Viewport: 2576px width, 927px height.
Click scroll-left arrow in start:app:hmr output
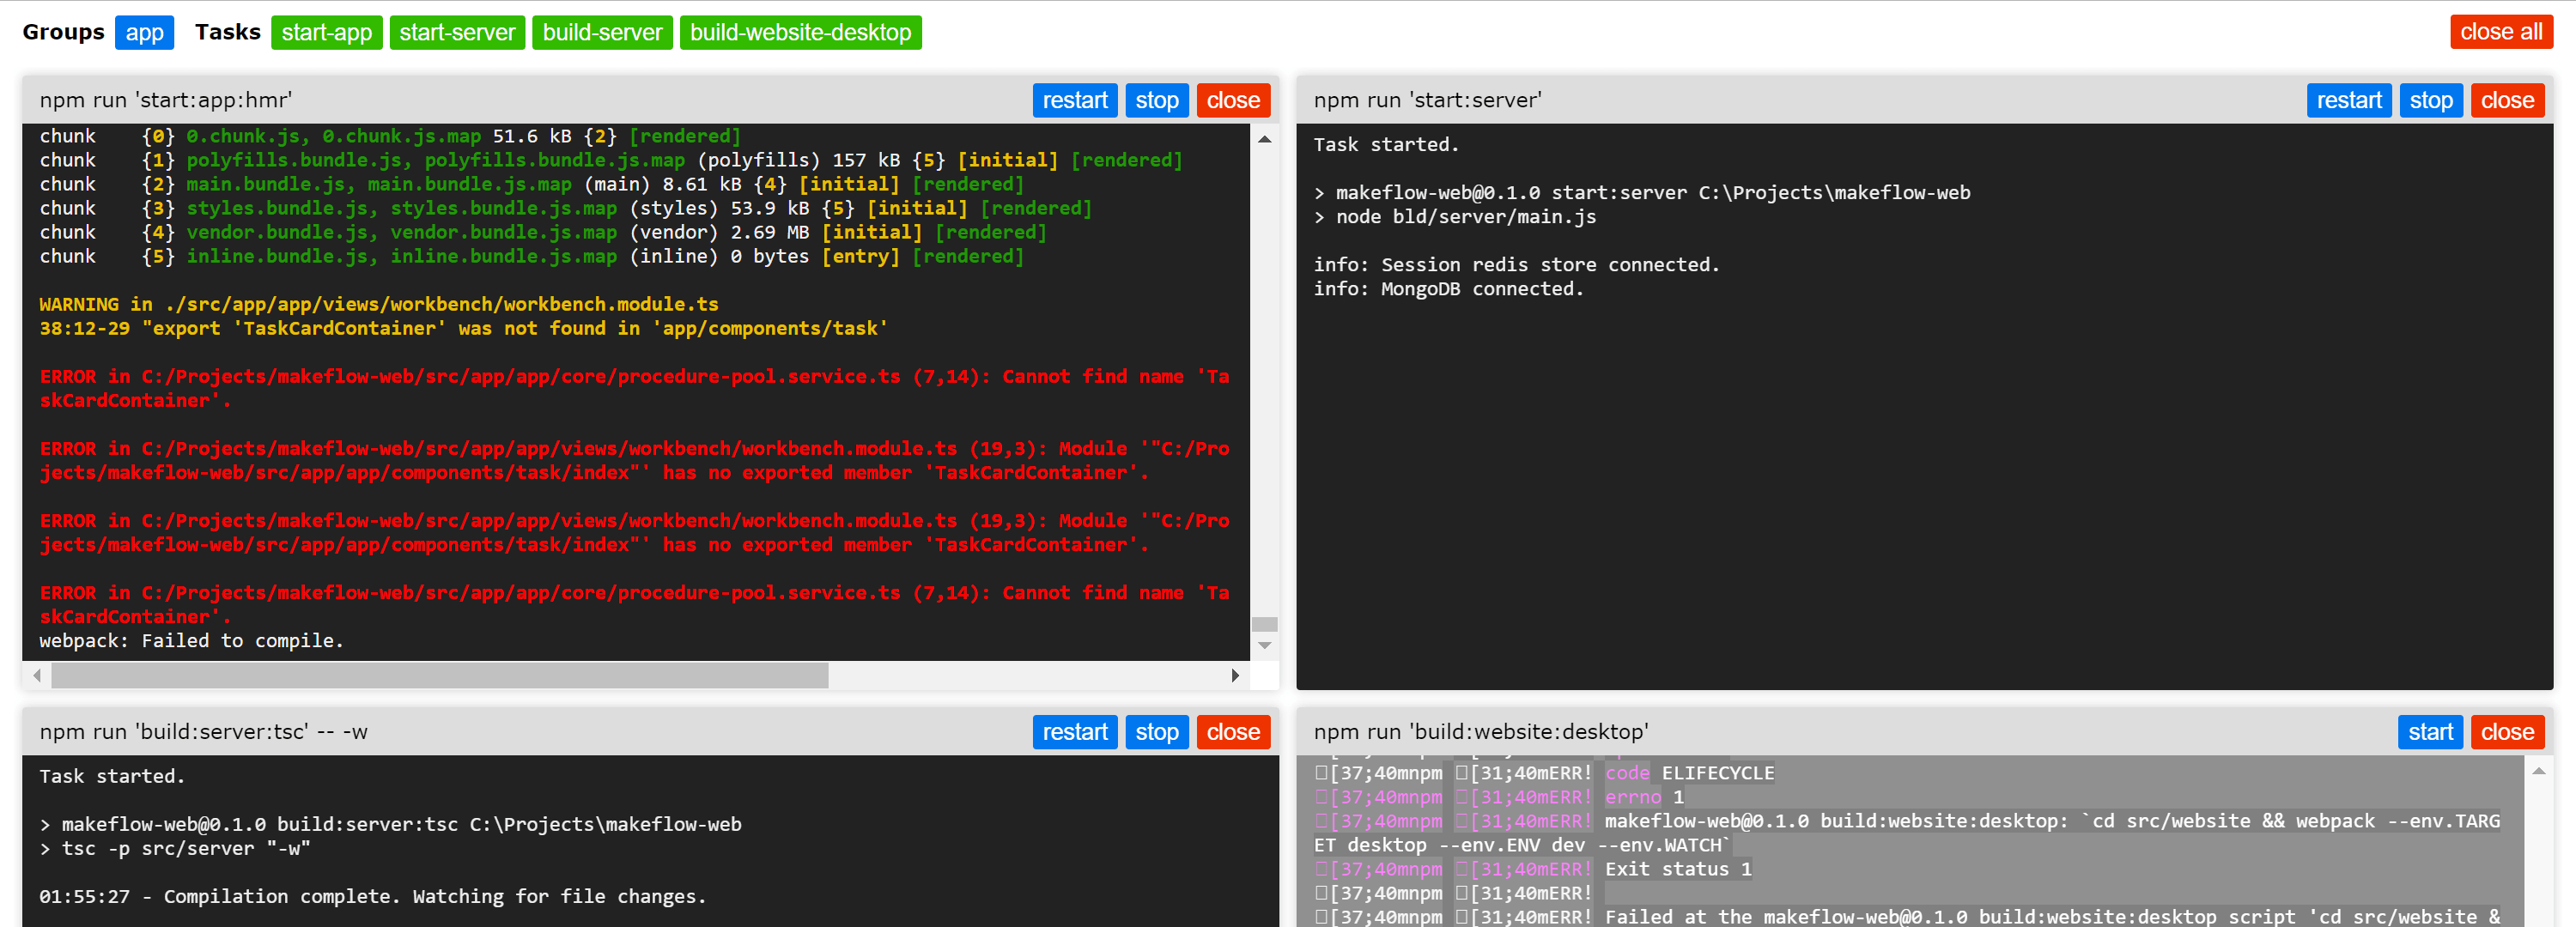37,675
